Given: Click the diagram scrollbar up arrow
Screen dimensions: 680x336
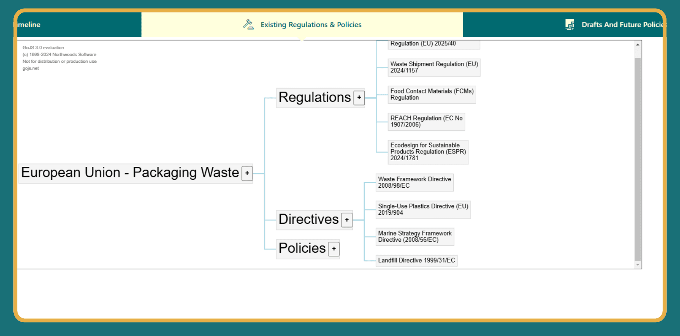Looking at the screenshot, I should [x=638, y=44].
